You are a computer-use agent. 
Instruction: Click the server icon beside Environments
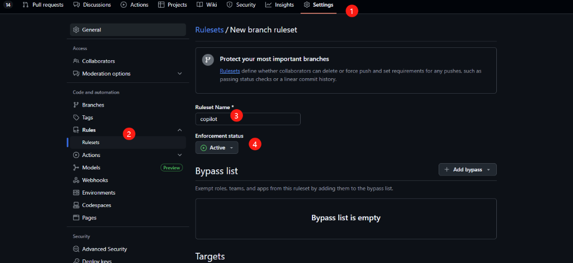click(76, 192)
